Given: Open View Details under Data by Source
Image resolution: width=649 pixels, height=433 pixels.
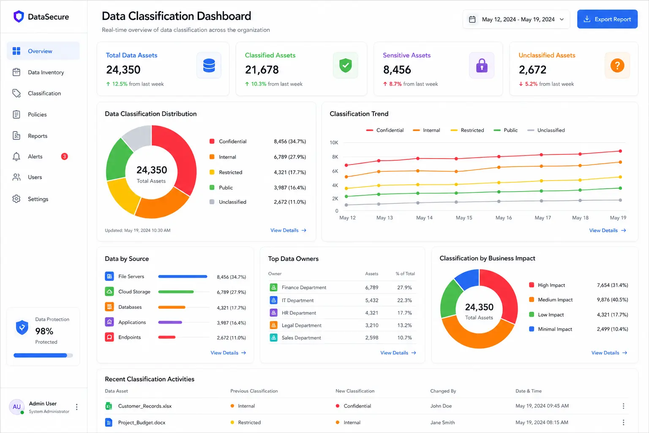Looking at the screenshot, I should point(228,353).
